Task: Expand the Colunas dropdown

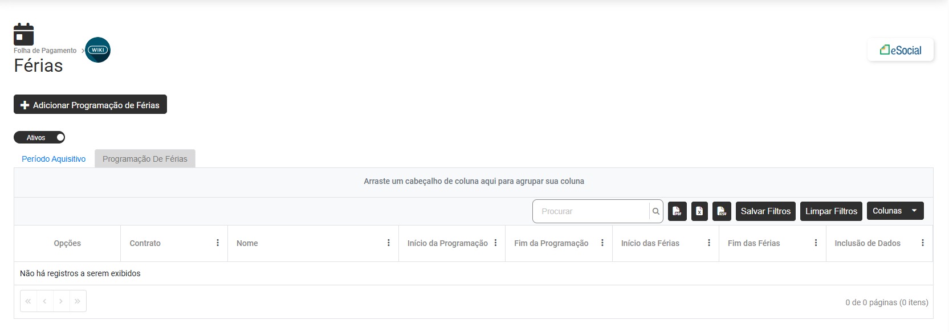Action: 895,211
